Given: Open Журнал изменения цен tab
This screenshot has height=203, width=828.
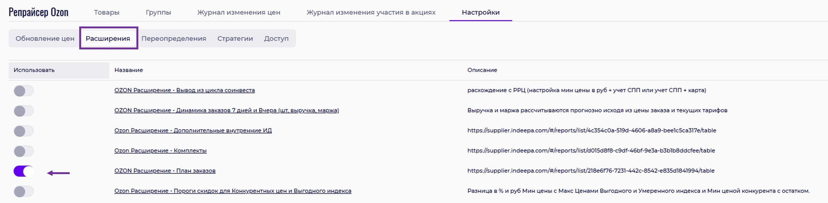Looking at the screenshot, I should [239, 12].
